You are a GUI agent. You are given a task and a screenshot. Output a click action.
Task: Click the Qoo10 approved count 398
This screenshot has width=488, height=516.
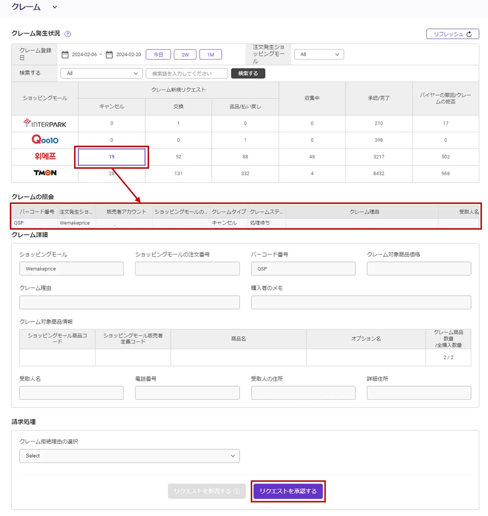[379, 140]
